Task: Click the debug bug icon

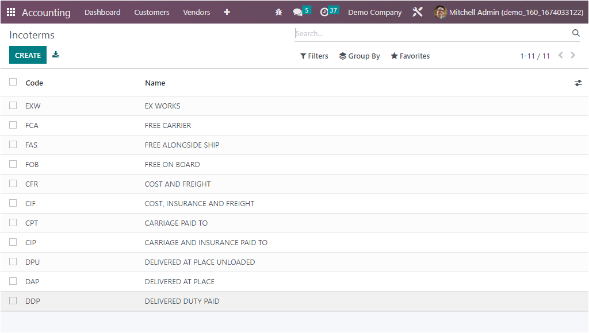Action: [x=278, y=12]
